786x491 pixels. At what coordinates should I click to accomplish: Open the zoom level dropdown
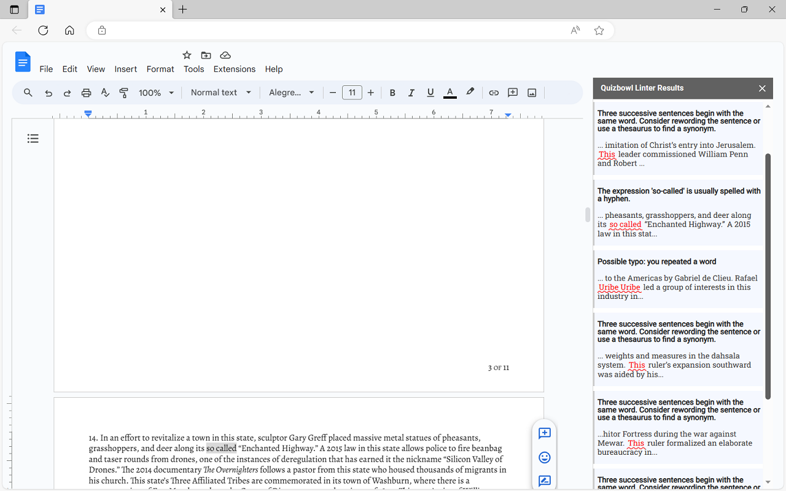(157, 93)
